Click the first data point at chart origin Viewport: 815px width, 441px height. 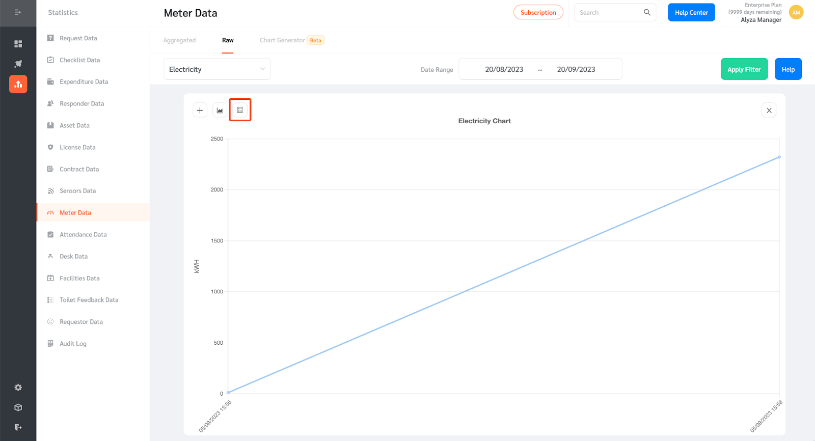tap(228, 393)
